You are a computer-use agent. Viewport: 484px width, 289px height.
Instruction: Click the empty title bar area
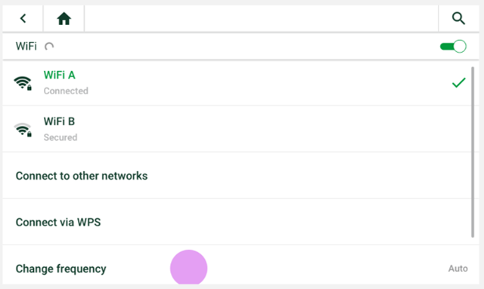point(261,18)
